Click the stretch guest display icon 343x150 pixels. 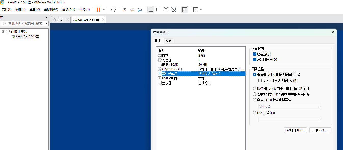click(196, 10)
